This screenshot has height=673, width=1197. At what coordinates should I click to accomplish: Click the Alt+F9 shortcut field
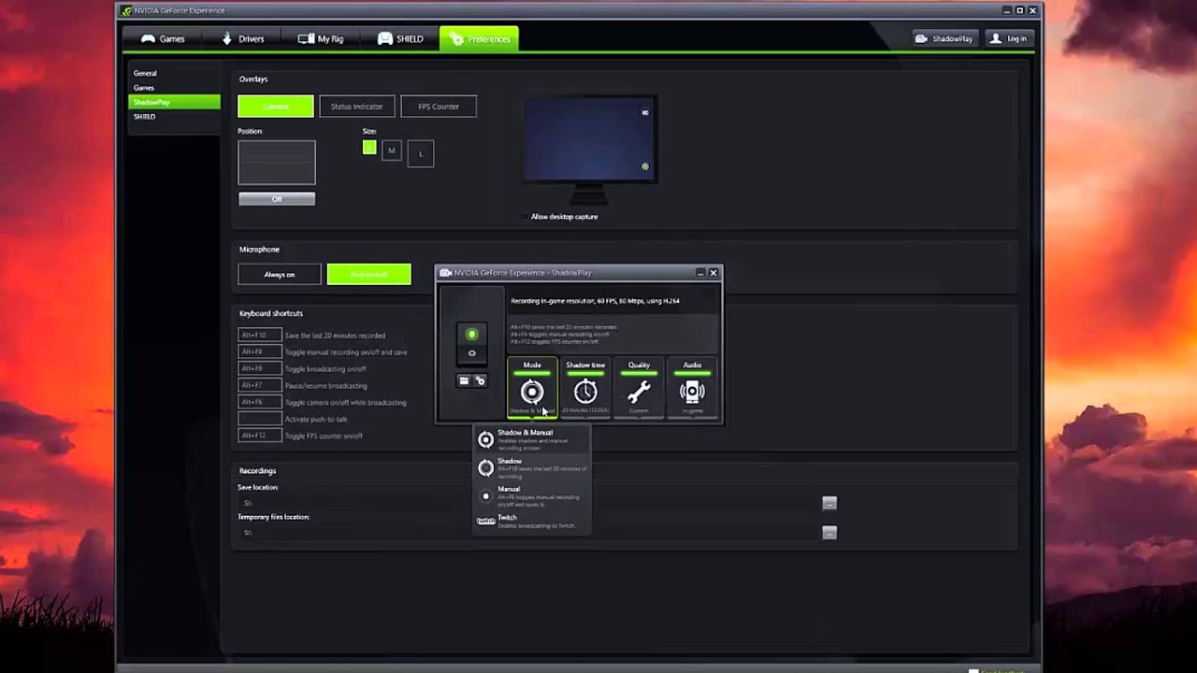[259, 352]
